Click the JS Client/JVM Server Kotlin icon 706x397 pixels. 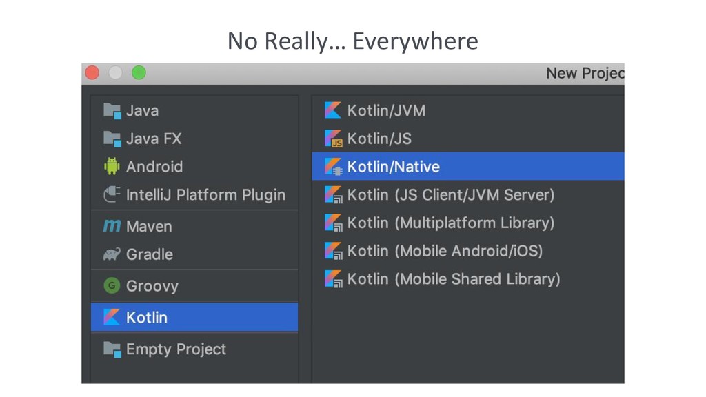(x=333, y=194)
